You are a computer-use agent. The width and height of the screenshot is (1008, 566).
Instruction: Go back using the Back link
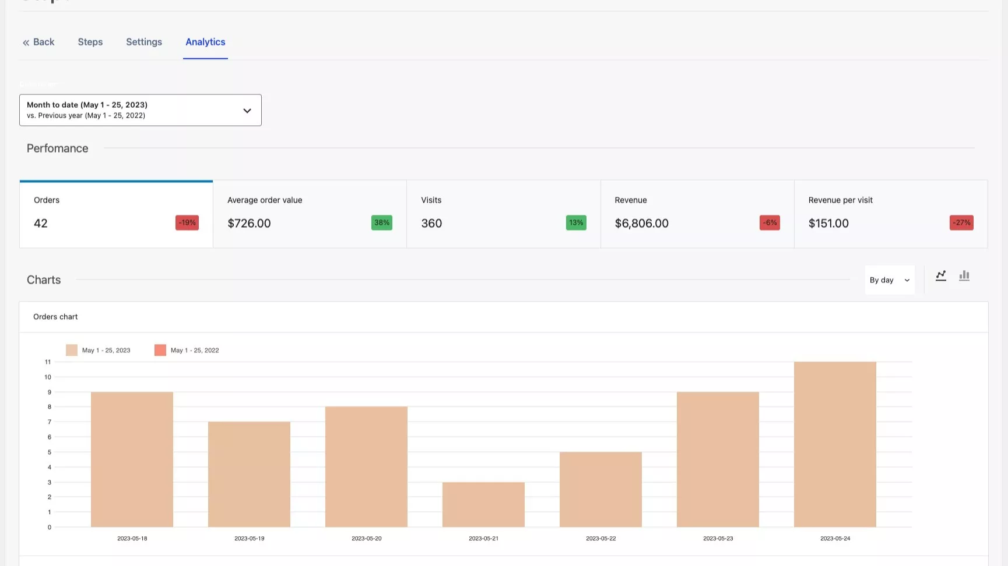click(38, 42)
